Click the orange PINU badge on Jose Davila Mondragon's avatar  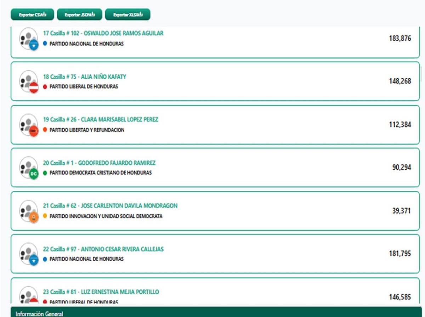[x=33, y=217]
